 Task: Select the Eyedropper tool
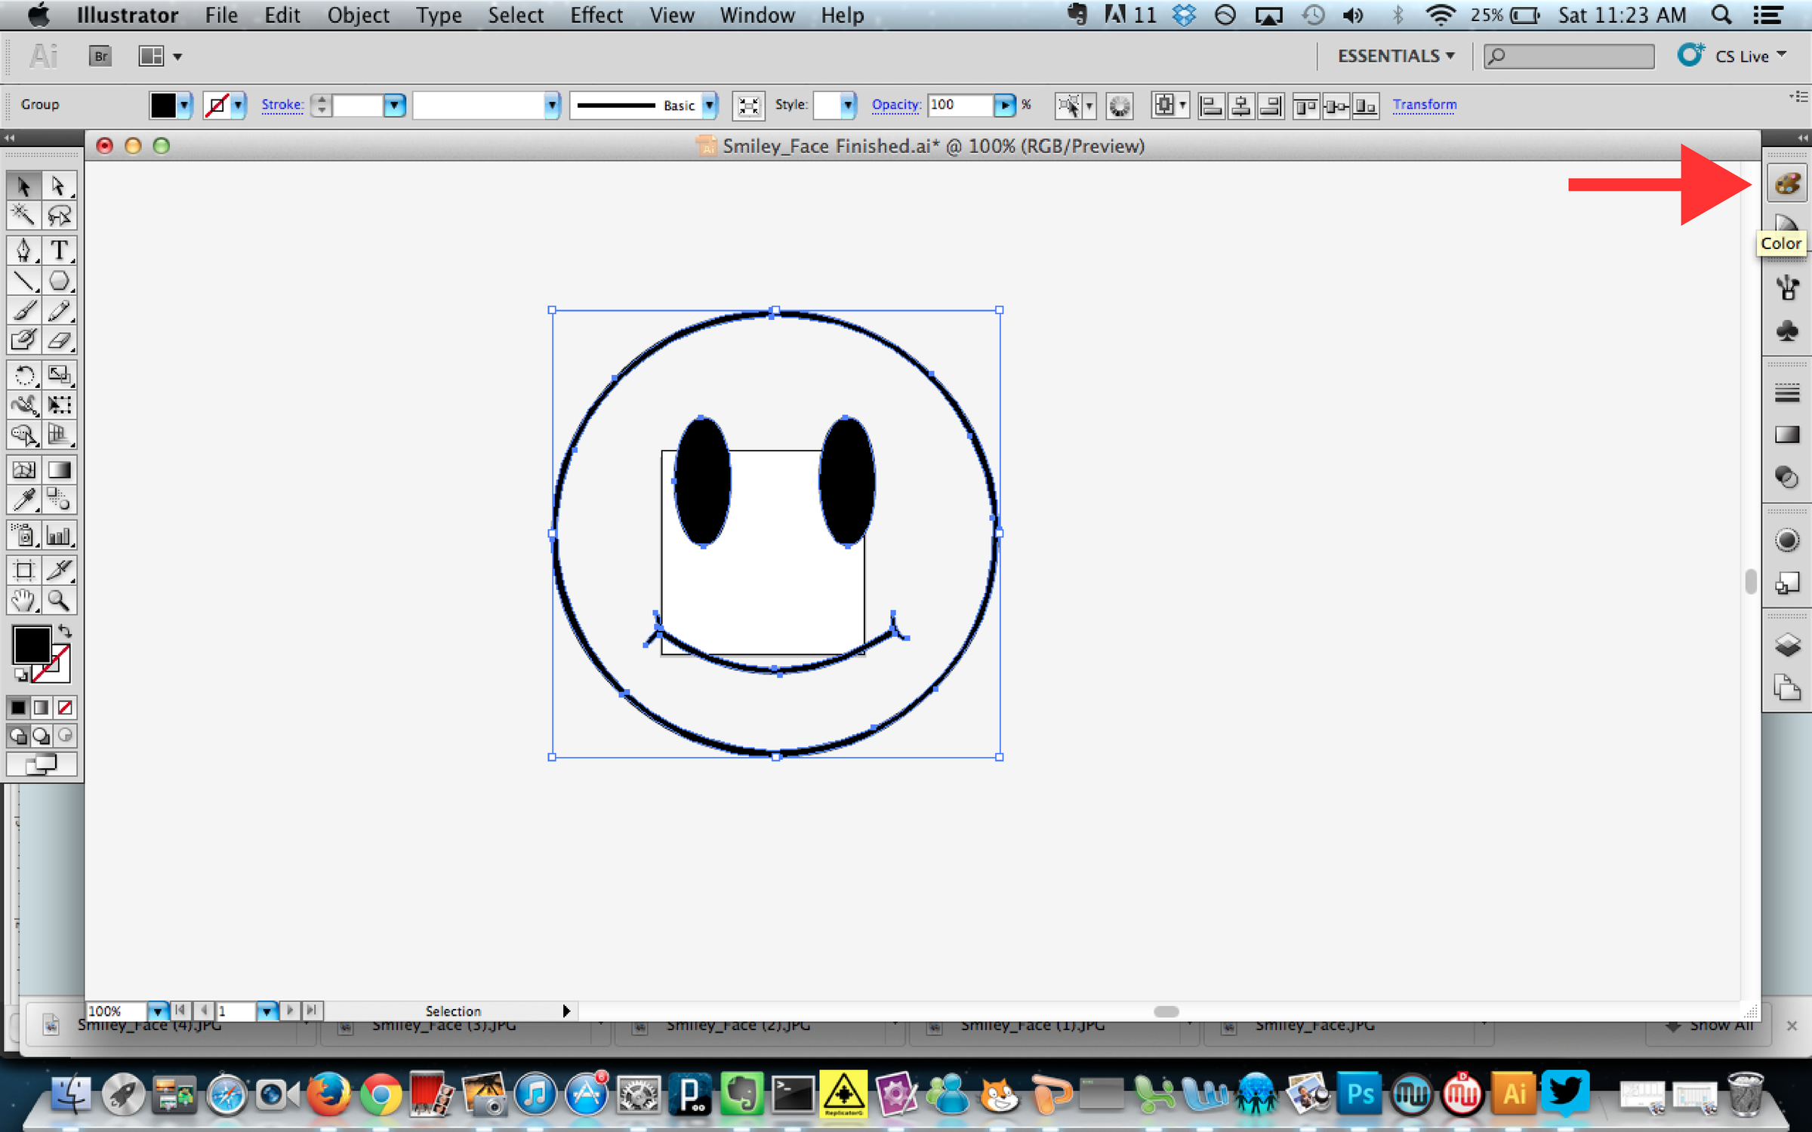(x=23, y=500)
